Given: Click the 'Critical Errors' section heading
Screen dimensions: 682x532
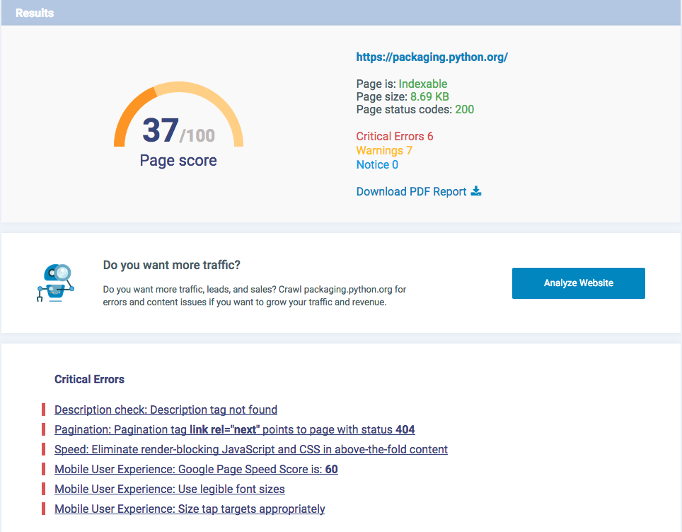Looking at the screenshot, I should click(x=89, y=379).
